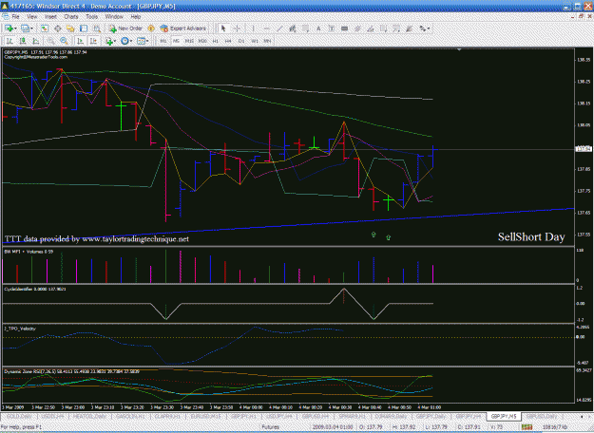Switch to bar chart display
This screenshot has height=433, width=594.
[x=10, y=41]
